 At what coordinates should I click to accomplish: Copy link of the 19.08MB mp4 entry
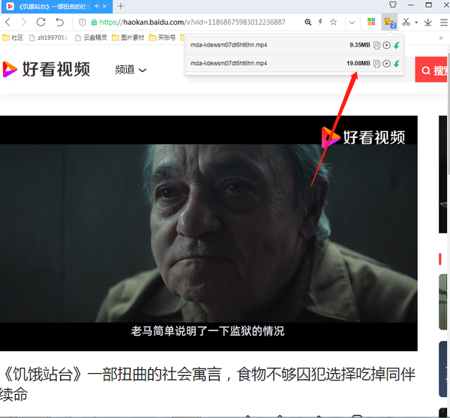click(x=376, y=64)
